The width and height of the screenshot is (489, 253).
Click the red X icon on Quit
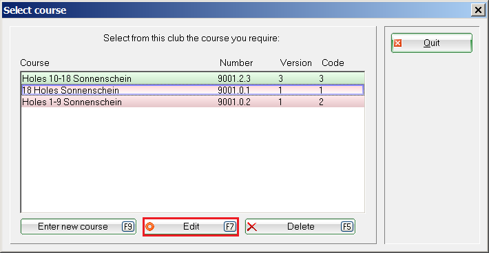point(397,43)
